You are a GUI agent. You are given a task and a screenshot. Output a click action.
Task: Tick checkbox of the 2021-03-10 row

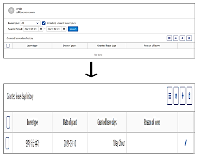pyautogui.click(x=7, y=143)
